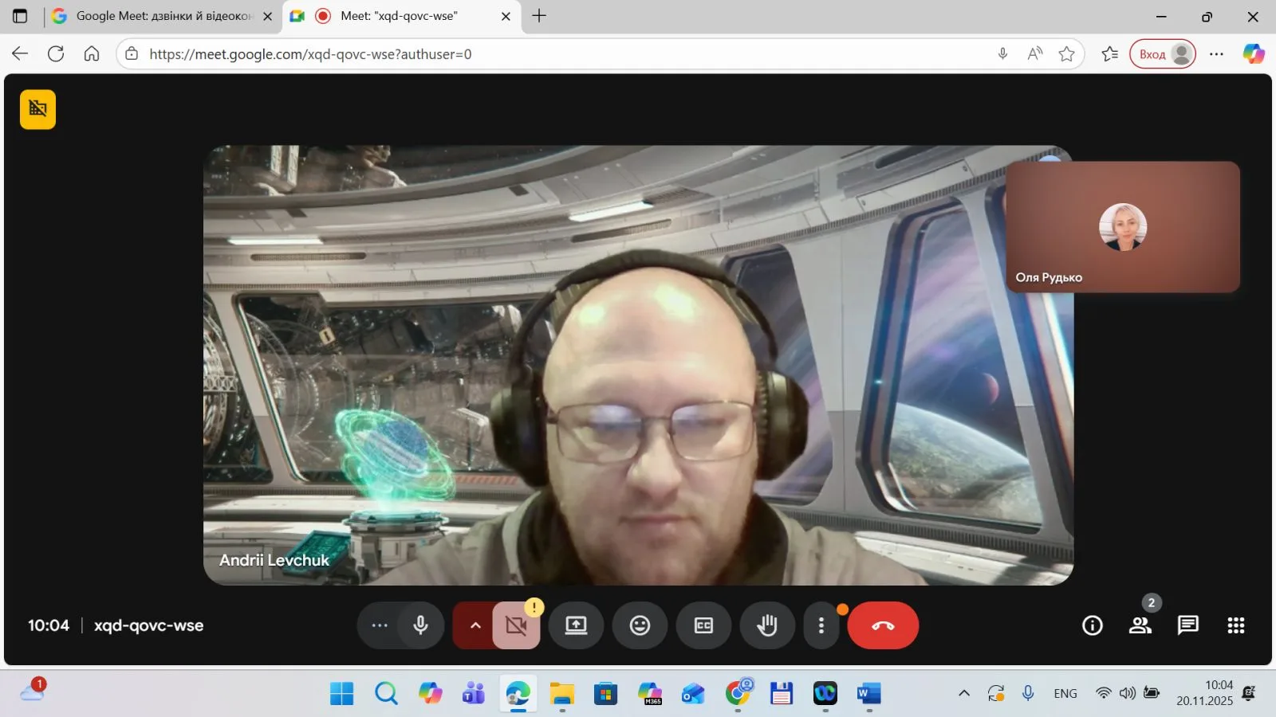Turn on the disabled camera
1276x717 pixels.
[x=516, y=625]
